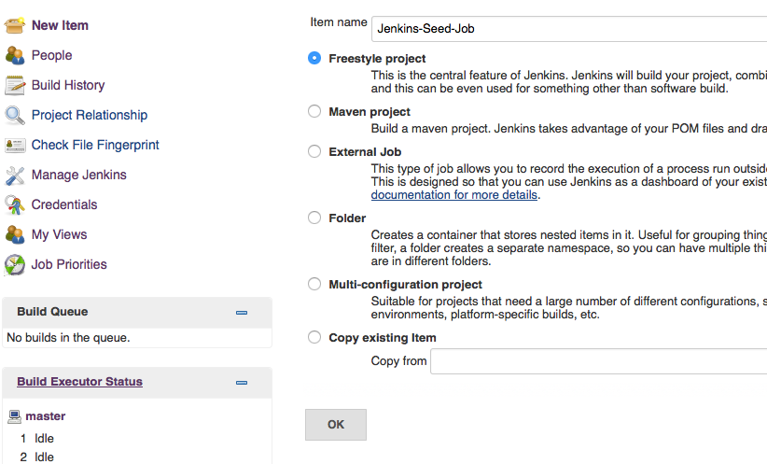Image resolution: width=767 pixels, height=464 pixels.
Task: Open Check File Fingerprint link
Action: coord(95,145)
